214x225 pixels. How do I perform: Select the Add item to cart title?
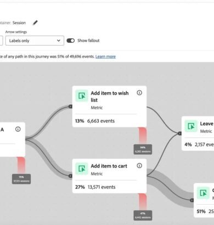109,166
